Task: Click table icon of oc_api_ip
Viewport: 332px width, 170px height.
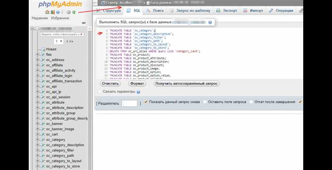Action: 43,92
